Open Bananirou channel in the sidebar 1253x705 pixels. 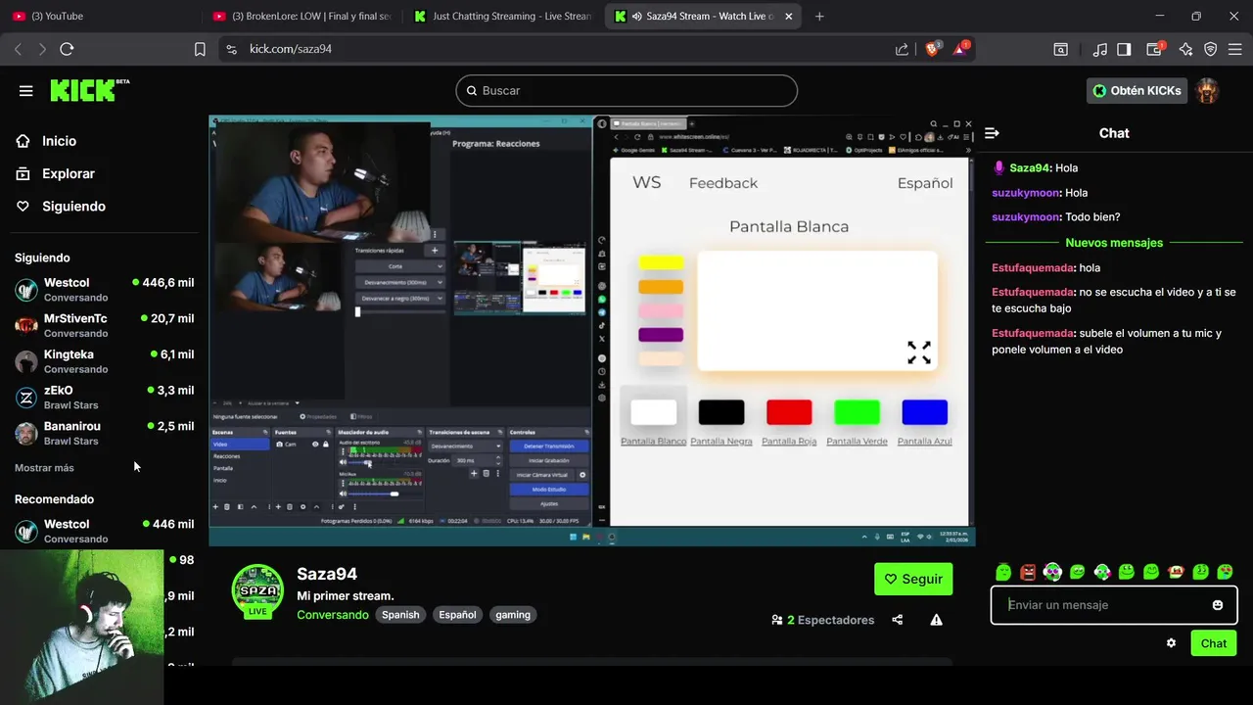tap(104, 433)
